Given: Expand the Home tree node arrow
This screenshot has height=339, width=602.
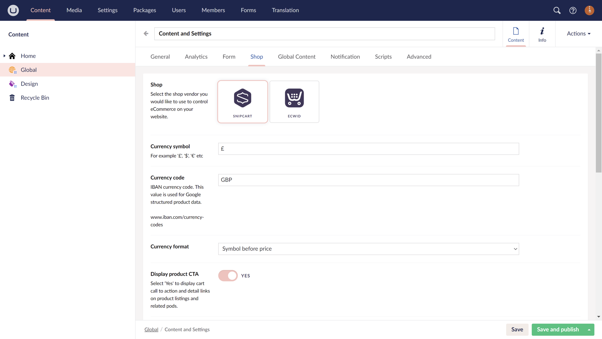Looking at the screenshot, I should 5,56.
